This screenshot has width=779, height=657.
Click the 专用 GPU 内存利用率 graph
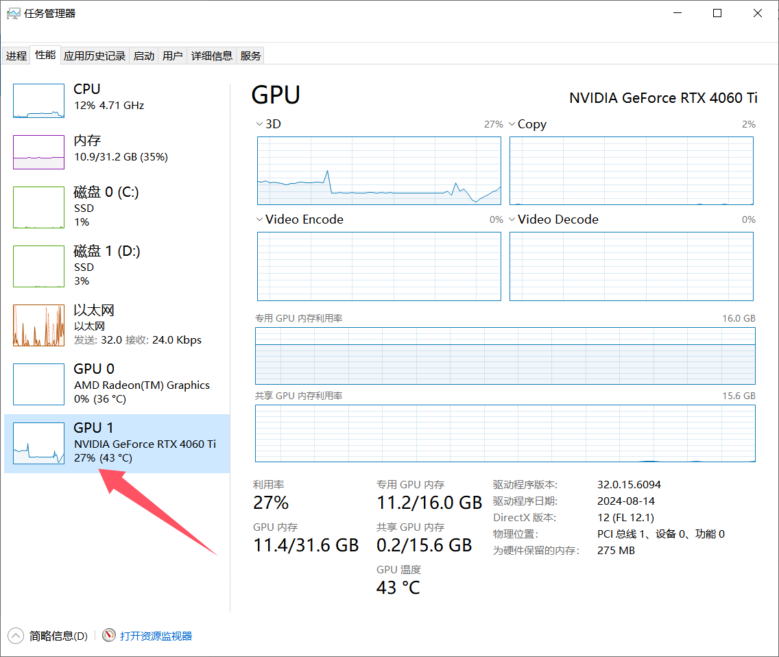[x=505, y=356]
